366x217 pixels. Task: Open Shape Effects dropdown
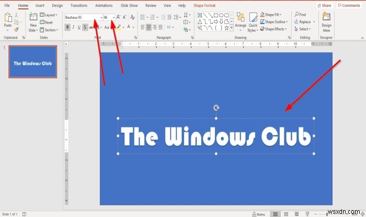(x=273, y=29)
